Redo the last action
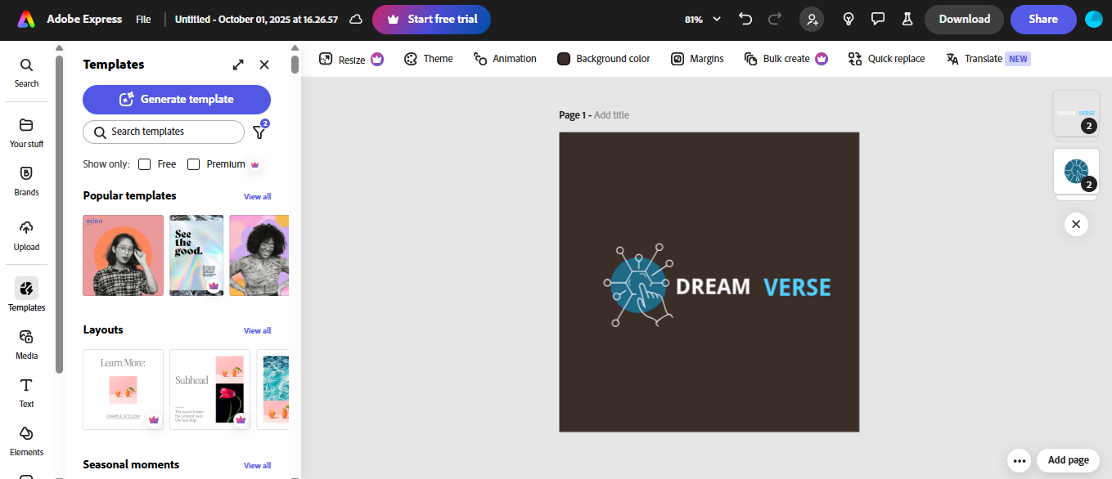 [x=775, y=19]
